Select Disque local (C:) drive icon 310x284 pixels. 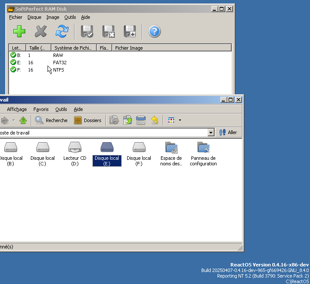pyautogui.click(x=43, y=147)
